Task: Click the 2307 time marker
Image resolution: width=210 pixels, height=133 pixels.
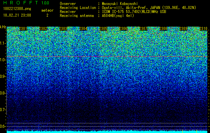Action: click(143, 29)
